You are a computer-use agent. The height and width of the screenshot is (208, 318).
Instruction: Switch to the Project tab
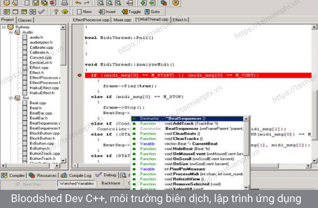coord(8,20)
